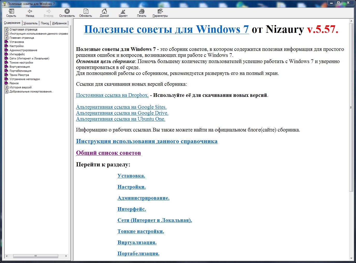Screen dimensions: 356x263
Task: Go to the Домой (Home) icon
Action: click(x=104, y=11)
